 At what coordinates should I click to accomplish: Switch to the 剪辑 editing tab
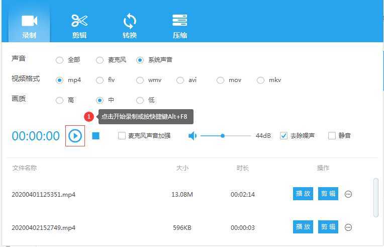[x=79, y=27]
